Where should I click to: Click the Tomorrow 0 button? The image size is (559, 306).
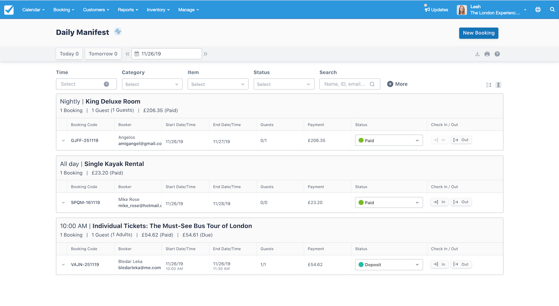103,54
